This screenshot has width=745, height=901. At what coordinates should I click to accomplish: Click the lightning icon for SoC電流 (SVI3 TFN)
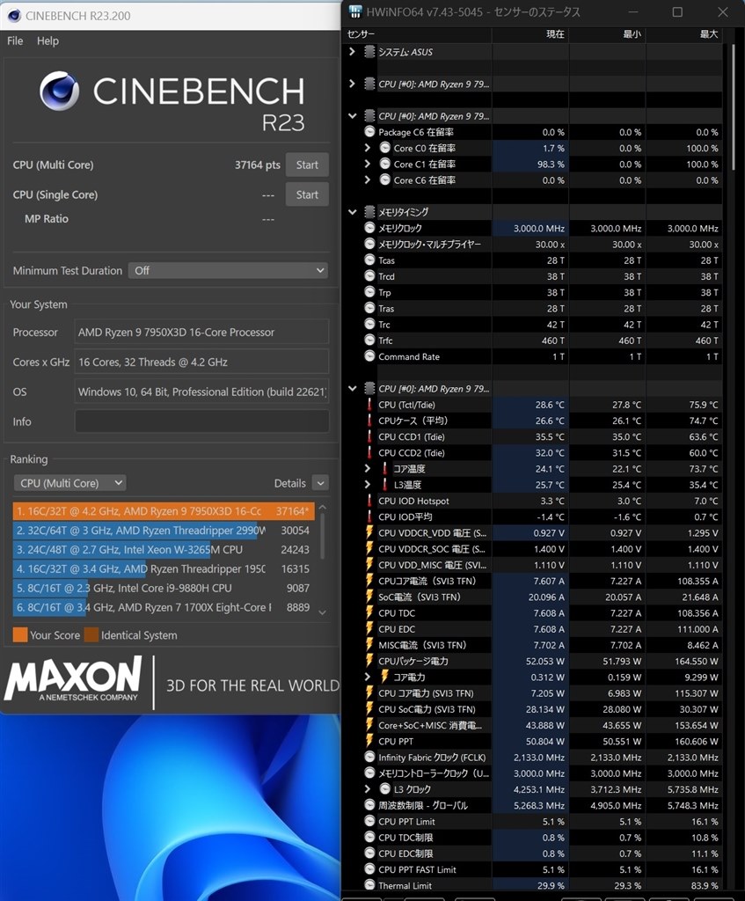click(x=369, y=597)
